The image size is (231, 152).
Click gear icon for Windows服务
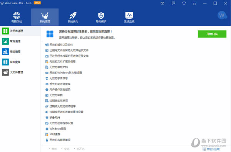pyautogui.click(x=47, y=129)
